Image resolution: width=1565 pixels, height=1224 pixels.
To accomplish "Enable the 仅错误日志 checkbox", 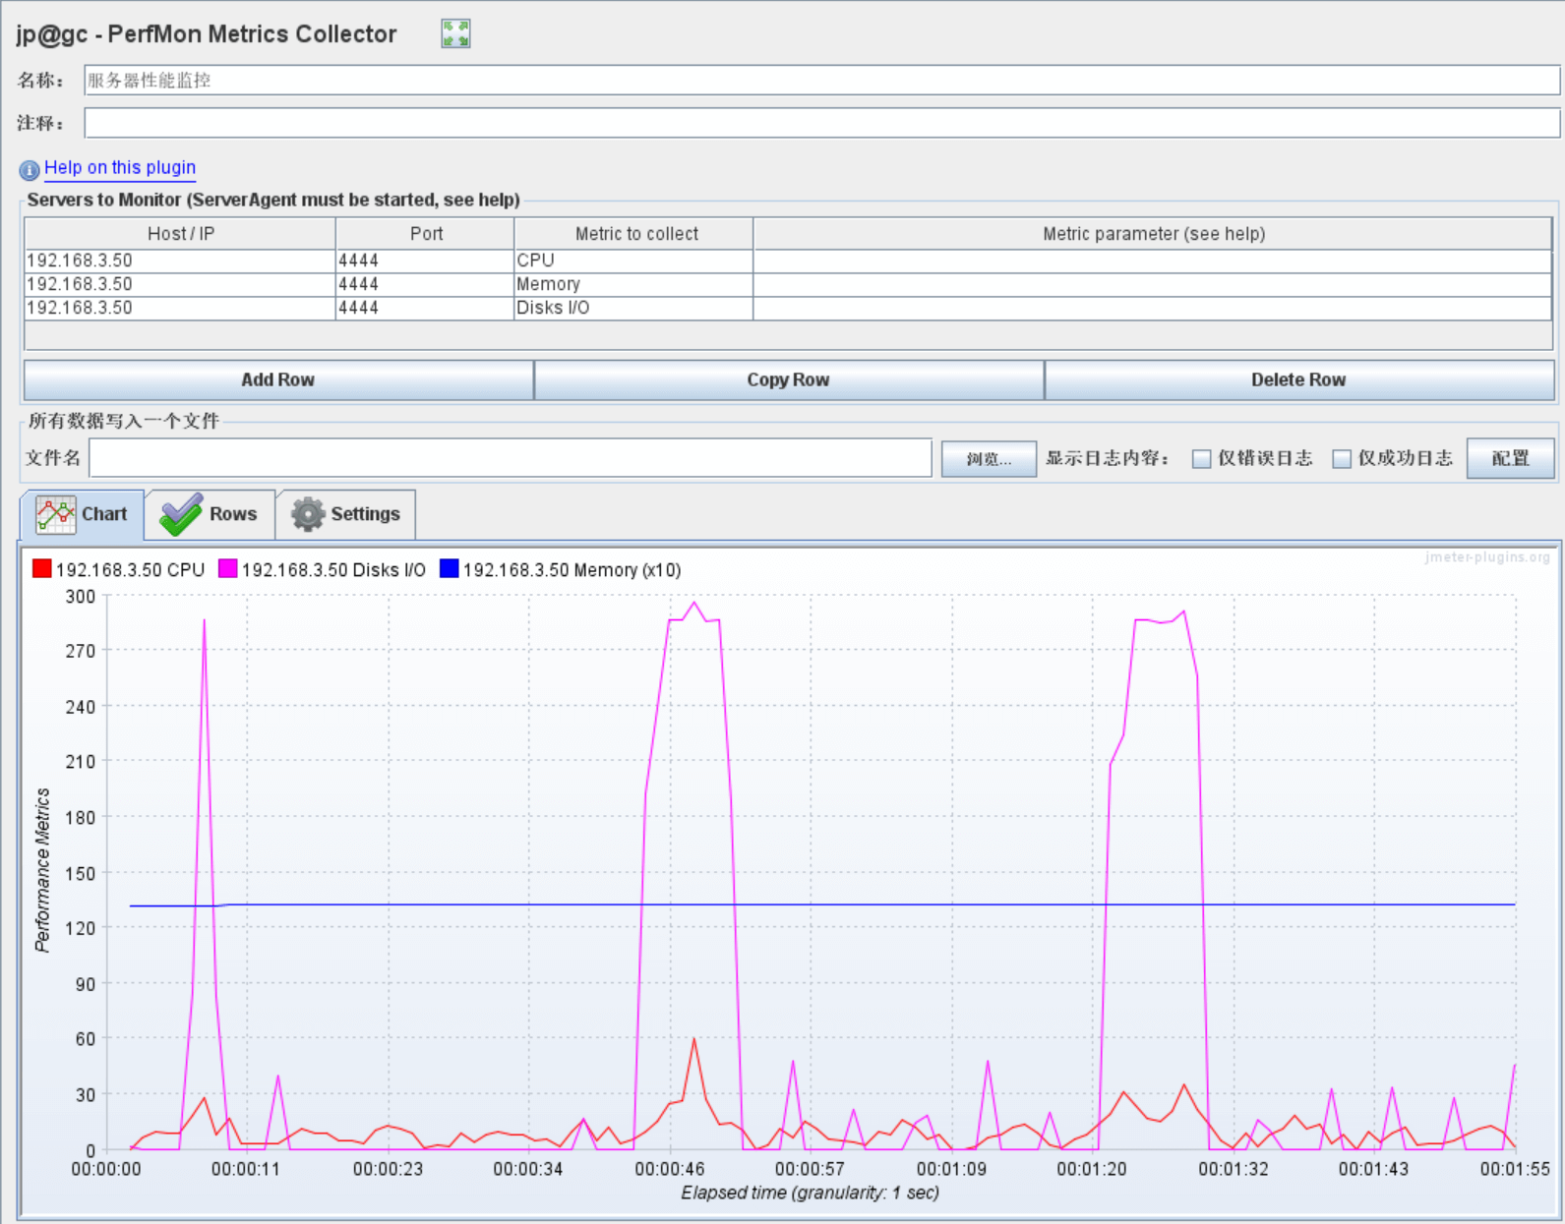I will click(x=1201, y=459).
